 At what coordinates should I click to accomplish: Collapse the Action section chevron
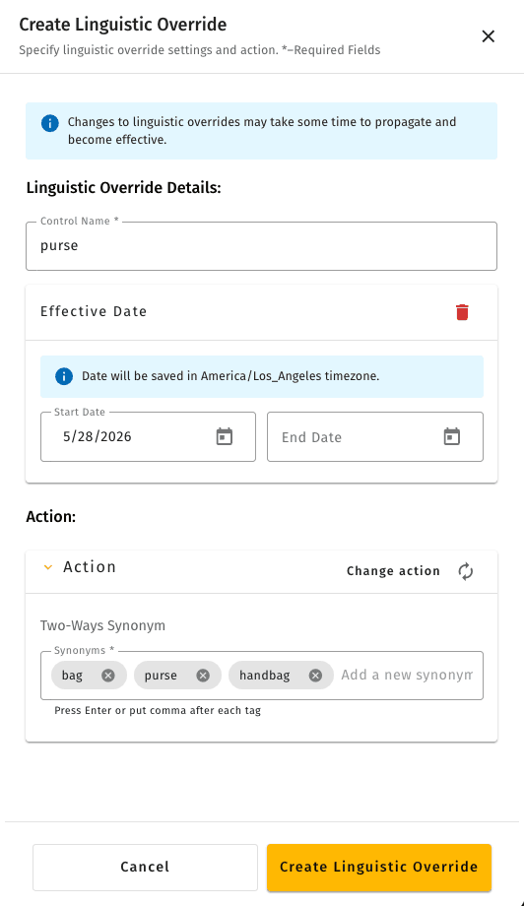[x=48, y=567]
